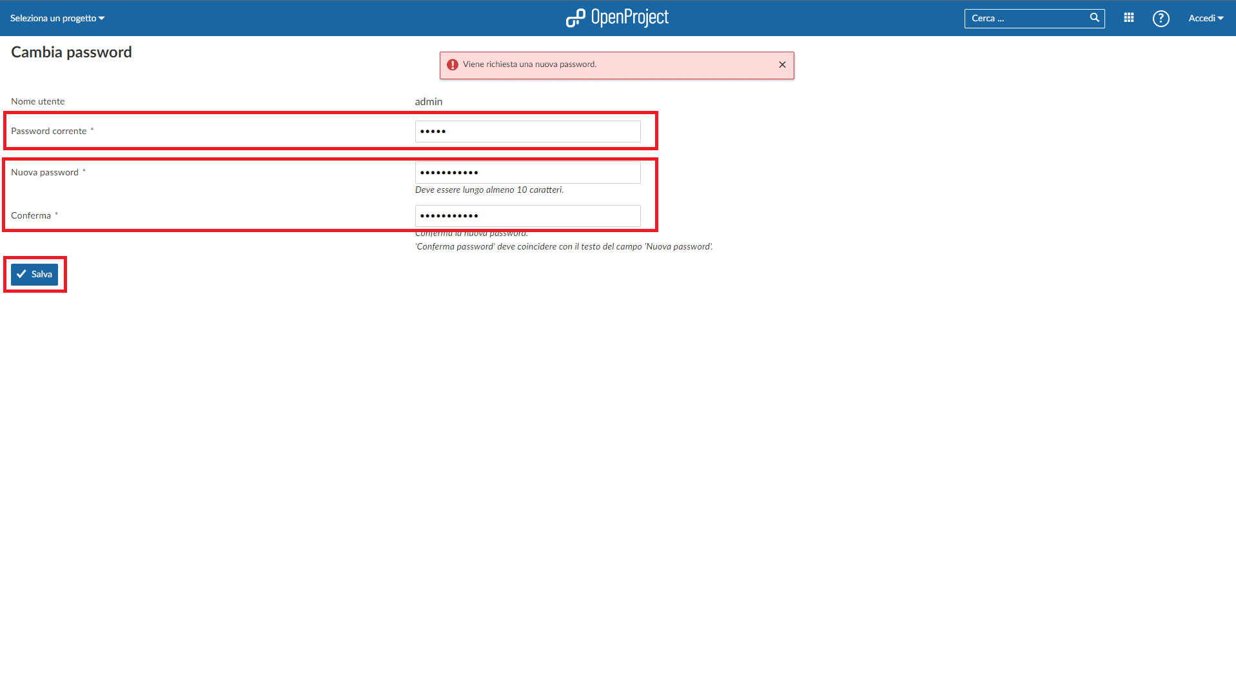Open the "Seleziona un progetto" dropdown

tap(57, 18)
